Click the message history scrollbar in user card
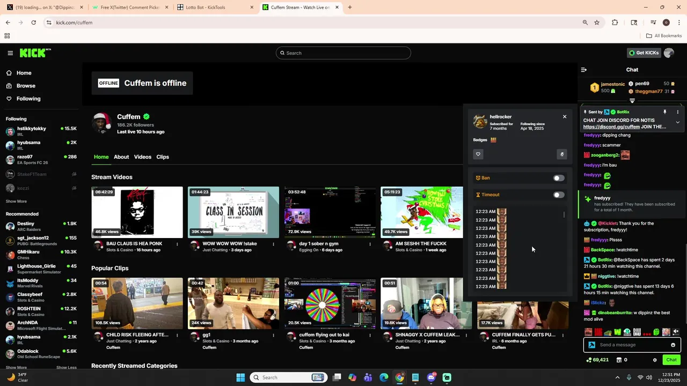The width and height of the screenshot is (687, 386). click(564, 215)
